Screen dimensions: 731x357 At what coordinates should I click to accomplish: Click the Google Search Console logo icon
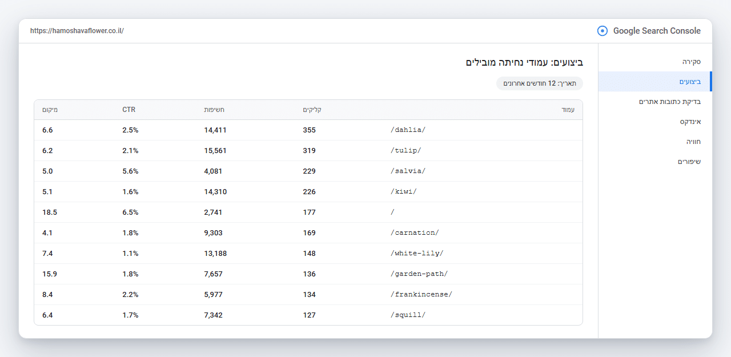[603, 31]
